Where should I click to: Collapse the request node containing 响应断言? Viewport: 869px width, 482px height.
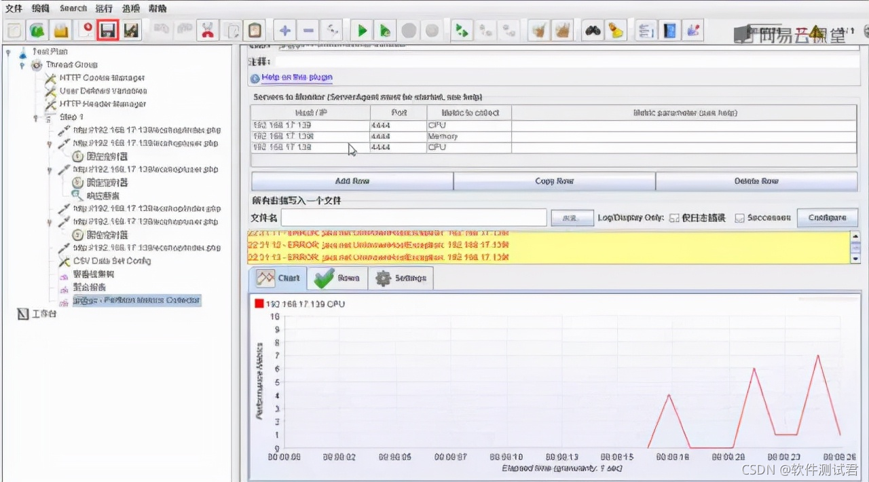click(x=50, y=170)
